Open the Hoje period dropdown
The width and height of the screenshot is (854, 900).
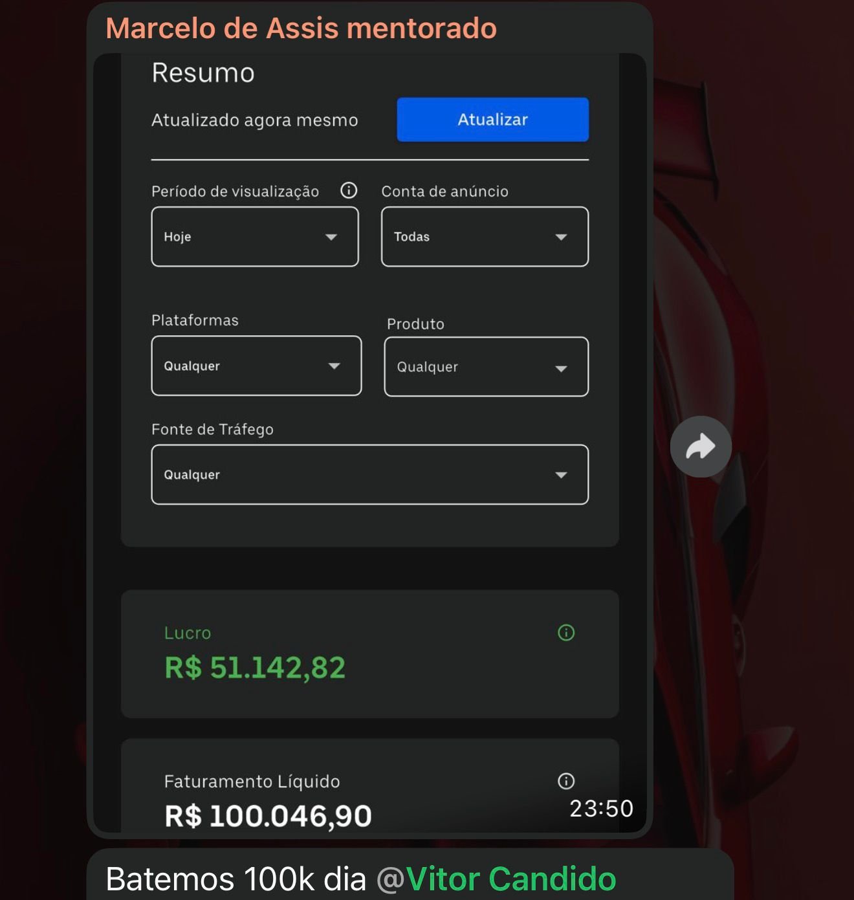point(255,237)
